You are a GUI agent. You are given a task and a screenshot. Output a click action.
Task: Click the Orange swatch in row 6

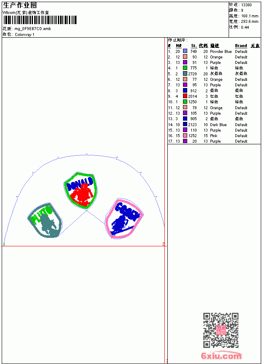coord(185,79)
